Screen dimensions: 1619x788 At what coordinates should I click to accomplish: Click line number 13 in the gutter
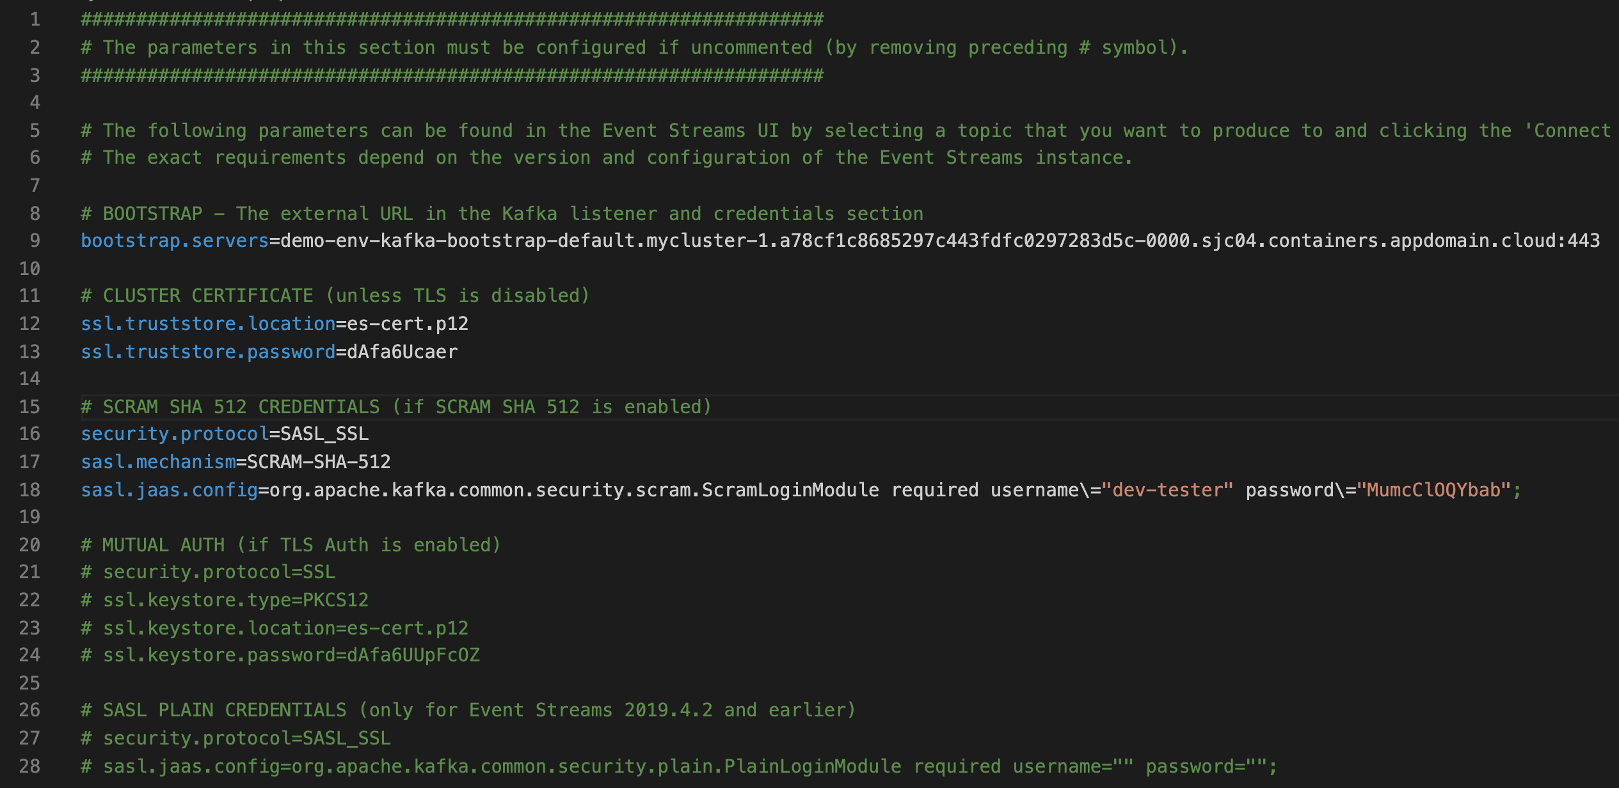pos(30,352)
